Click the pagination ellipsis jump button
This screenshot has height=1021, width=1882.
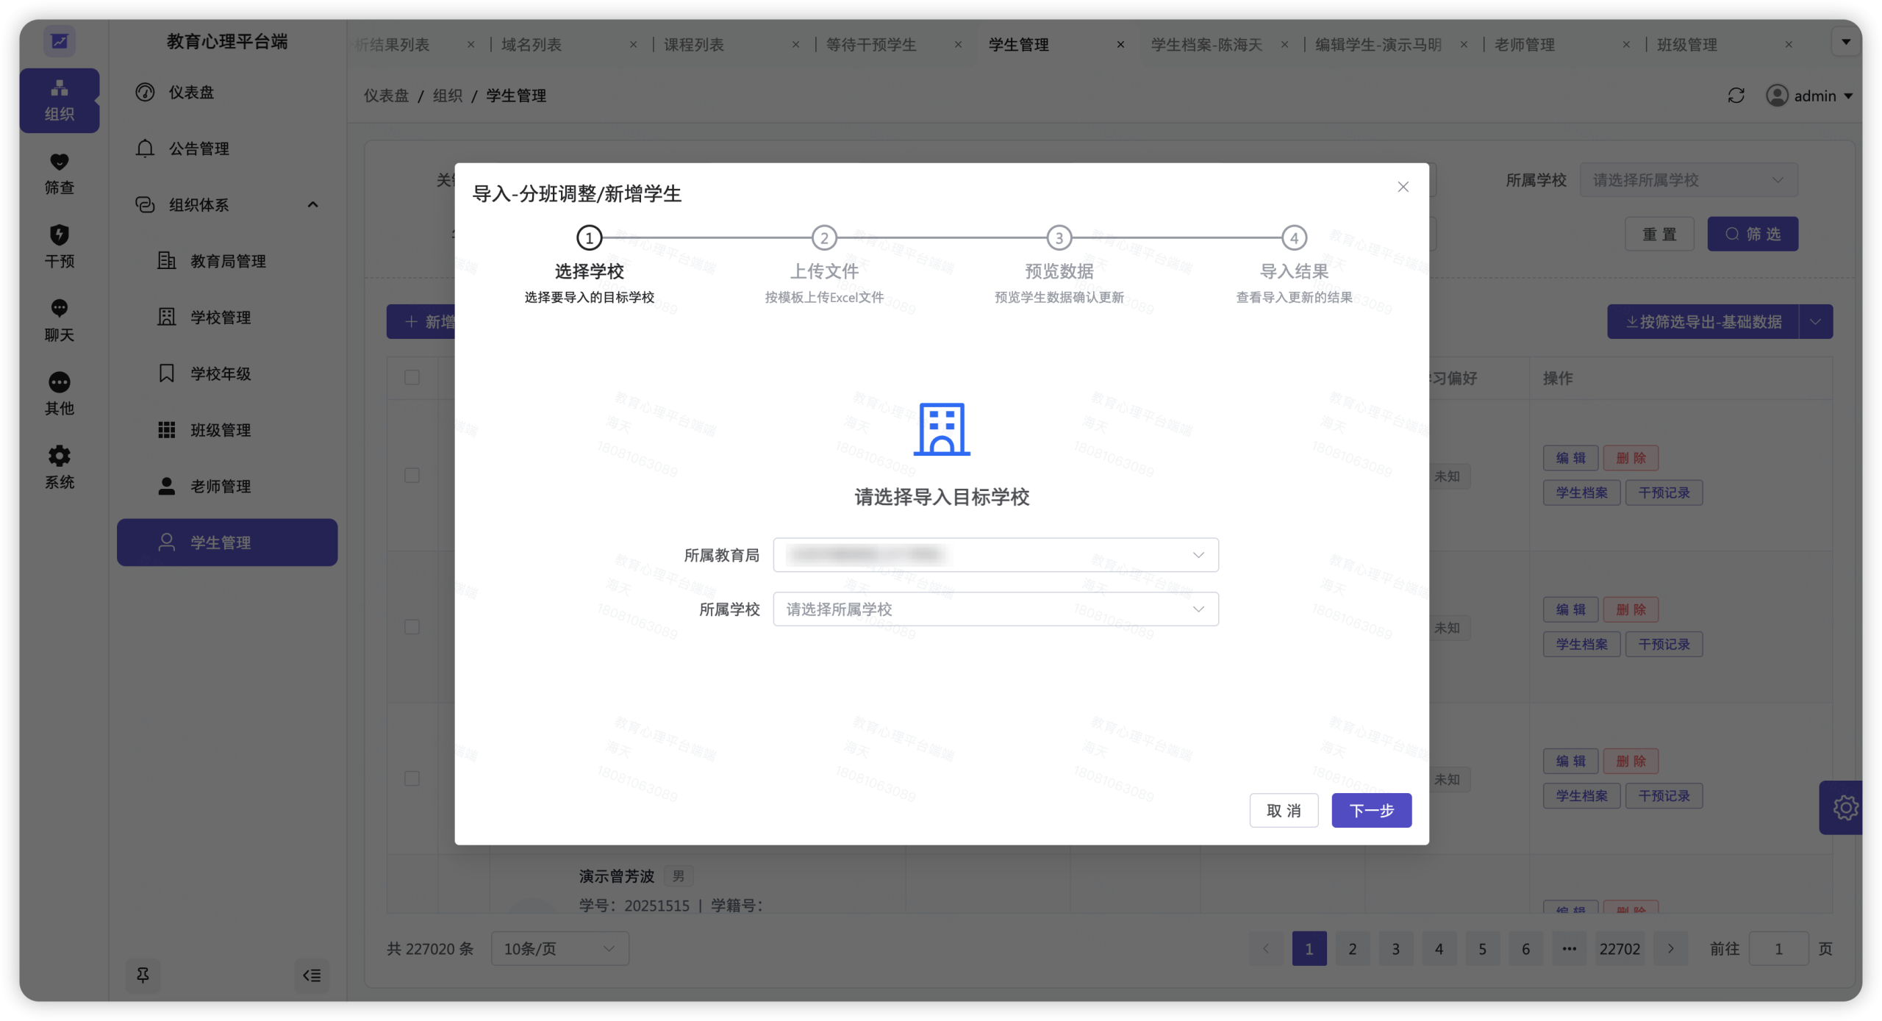tap(1568, 948)
